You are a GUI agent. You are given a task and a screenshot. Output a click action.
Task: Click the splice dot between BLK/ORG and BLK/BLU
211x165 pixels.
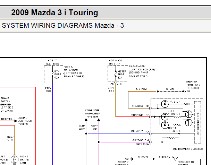coord(158,92)
